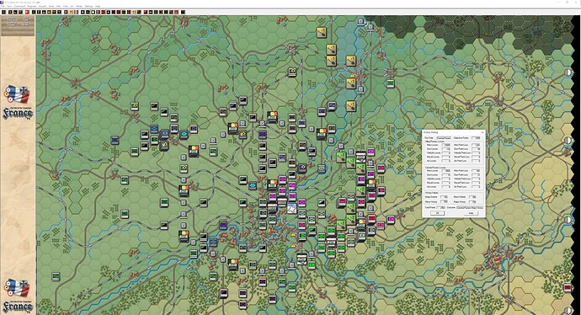Select the lone green counter at bottom-left of map
581x315 pixels.
pyautogui.click(x=56, y=276)
